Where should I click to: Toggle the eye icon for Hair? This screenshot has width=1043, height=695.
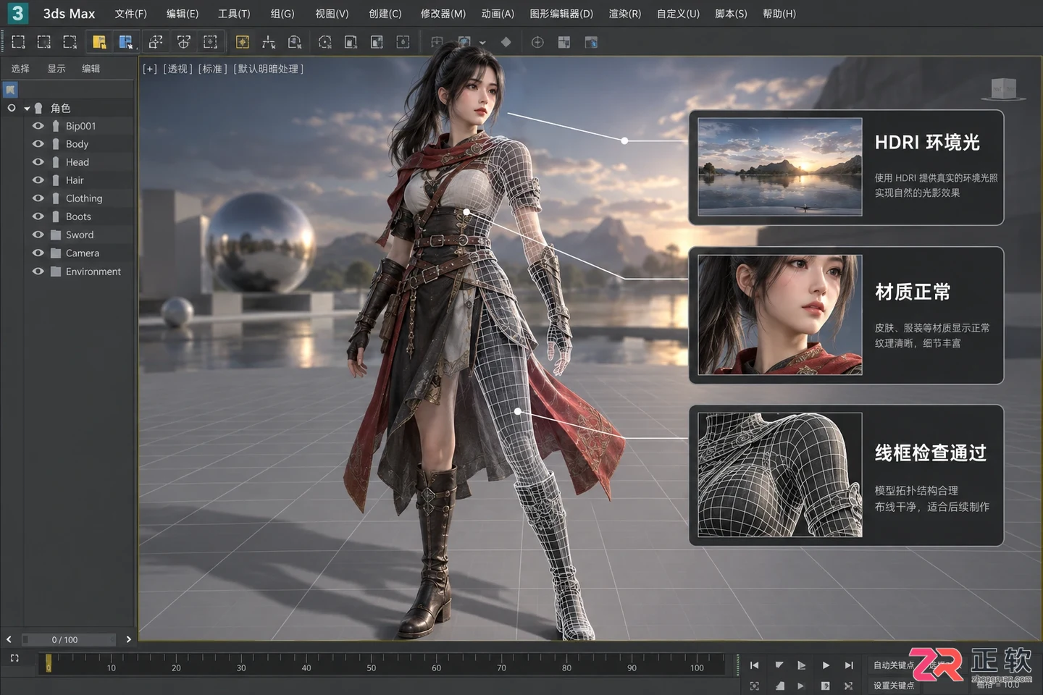38,180
